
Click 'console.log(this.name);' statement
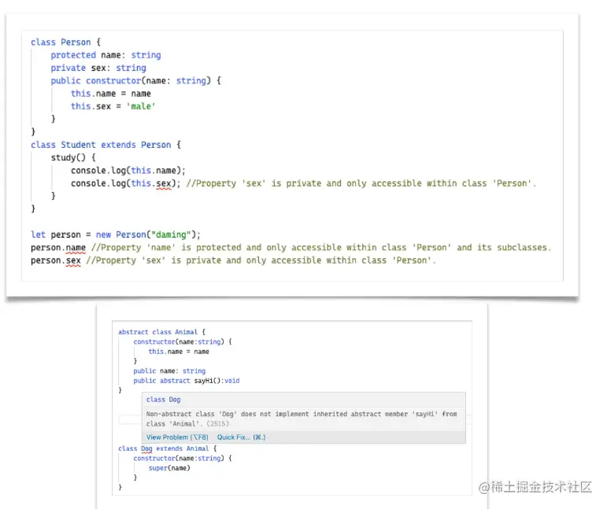(x=128, y=170)
